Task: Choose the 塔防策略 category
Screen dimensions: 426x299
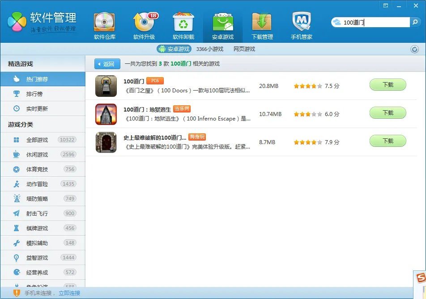Action: [37, 199]
